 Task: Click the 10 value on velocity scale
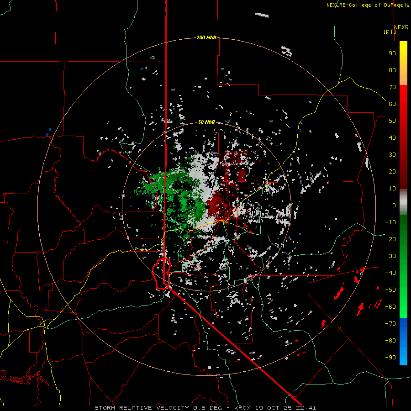[x=392, y=188]
